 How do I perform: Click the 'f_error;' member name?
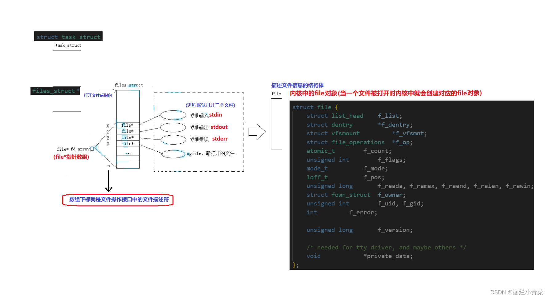tap(363, 213)
